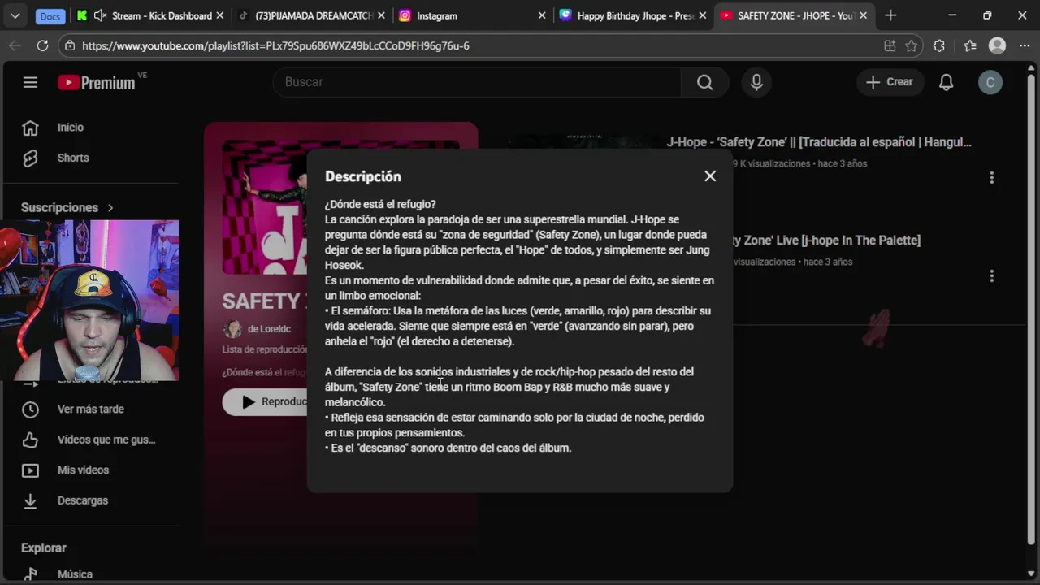Open notifications bell
1040x585 pixels.
pyautogui.click(x=946, y=82)
